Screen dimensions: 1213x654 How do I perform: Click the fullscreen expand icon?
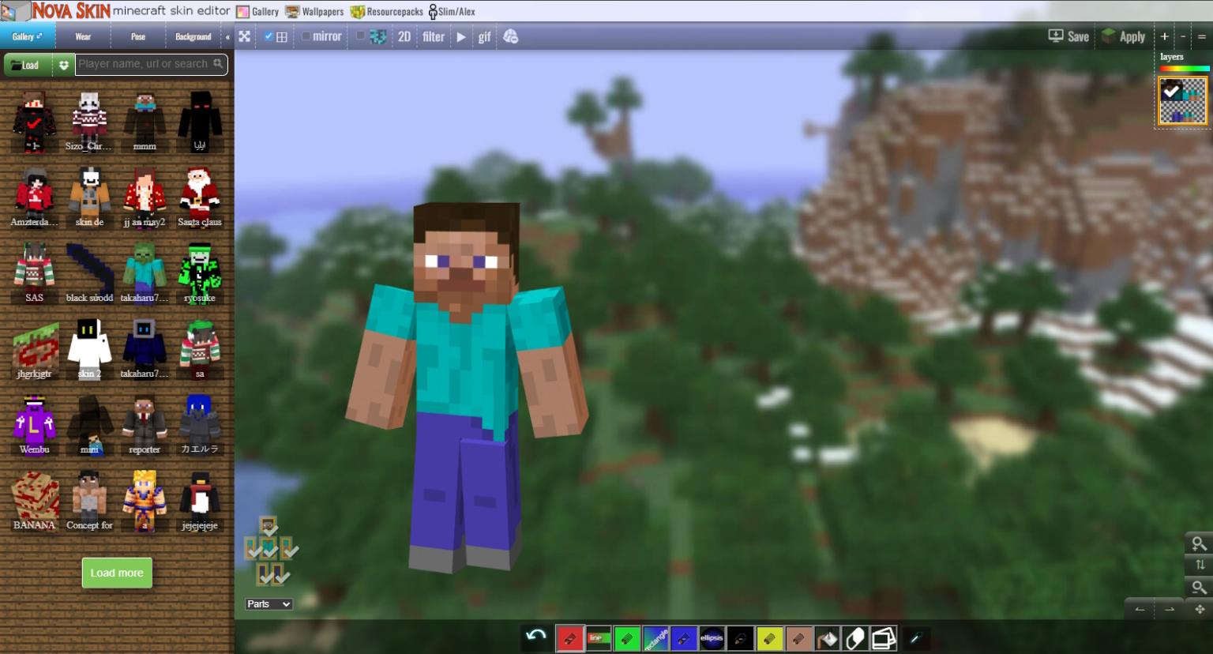tap(244, 36)
